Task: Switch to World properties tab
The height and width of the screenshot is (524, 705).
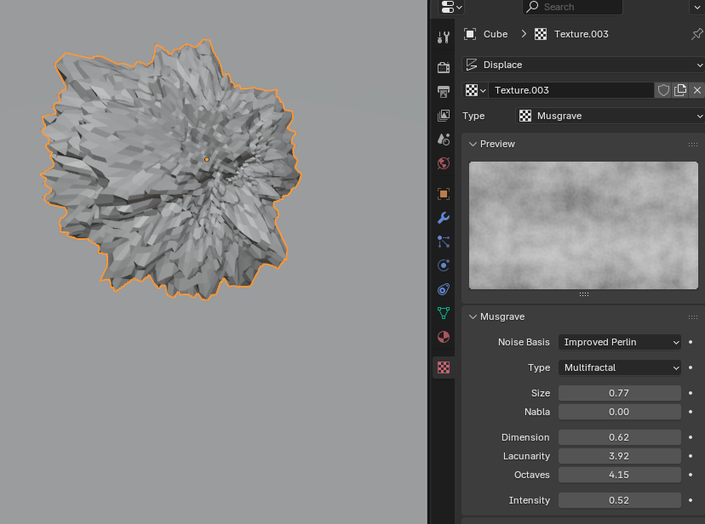Action: tap(443, 163)
